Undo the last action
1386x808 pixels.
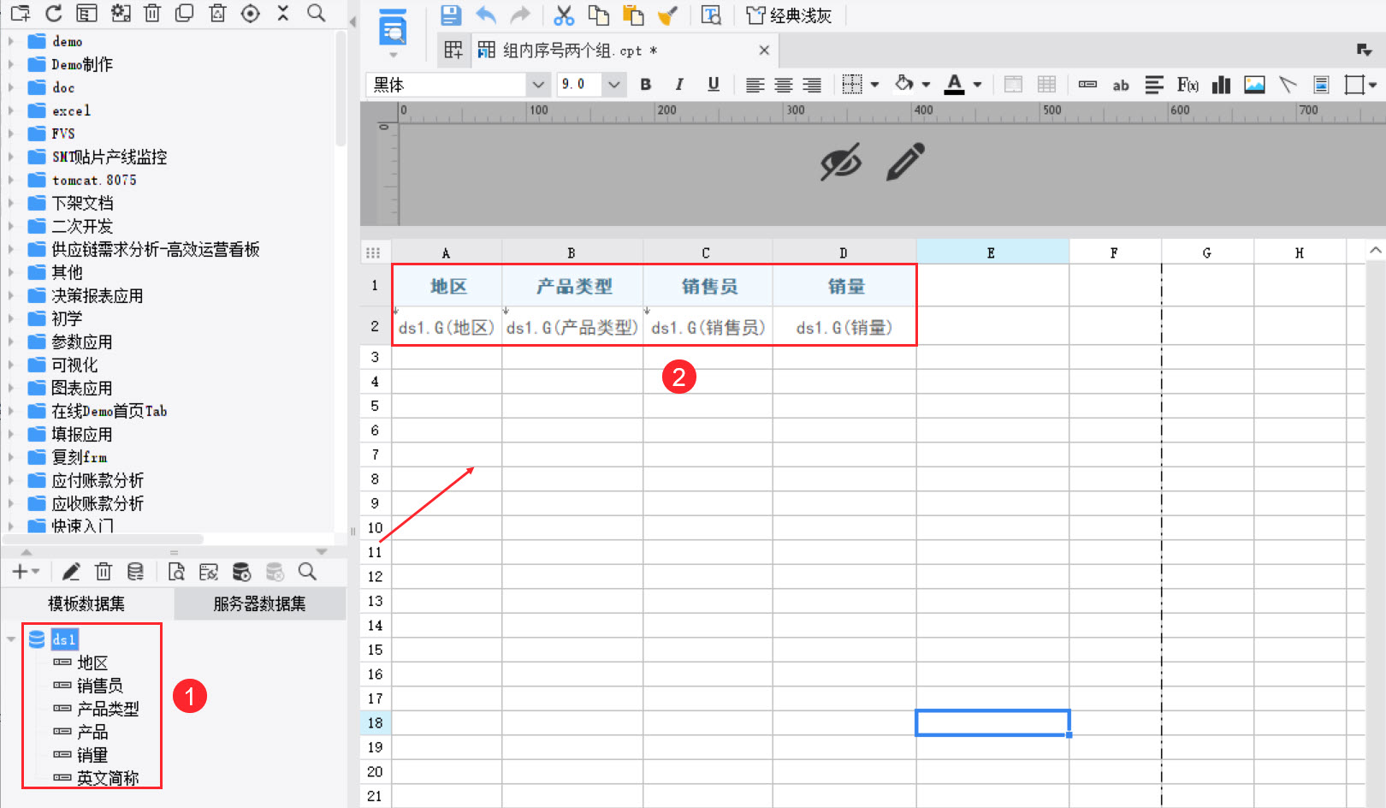486,15
